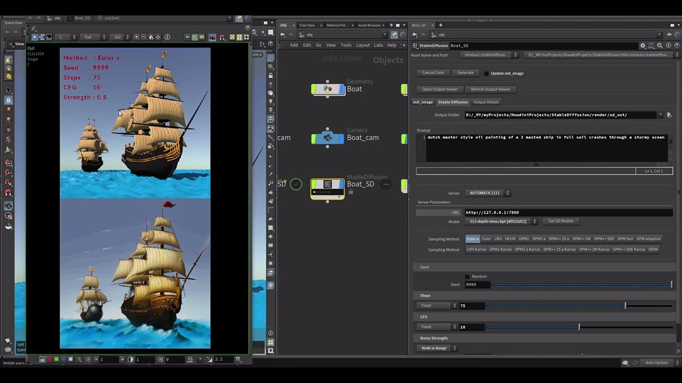The image size is (682, 383).
Task: Select the arrow Select tool in viewport toolbar
Action: 7,89
